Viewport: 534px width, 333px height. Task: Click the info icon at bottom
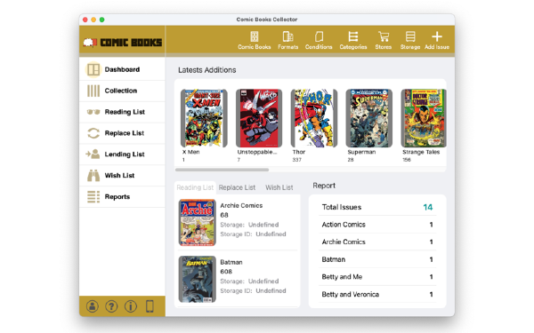point(131,306)
